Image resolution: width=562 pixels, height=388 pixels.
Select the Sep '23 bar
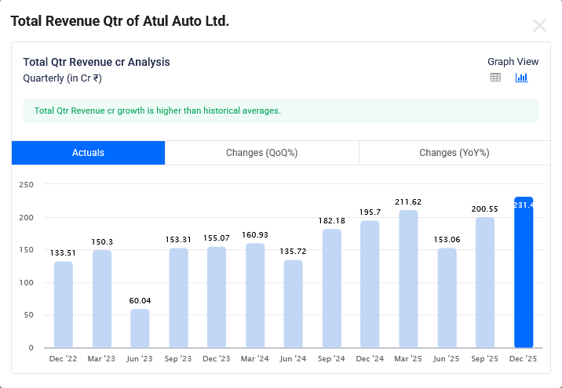[178, 298]
